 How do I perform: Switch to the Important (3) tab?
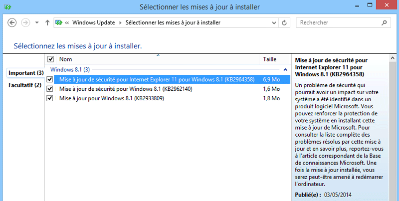click(26, 73)
